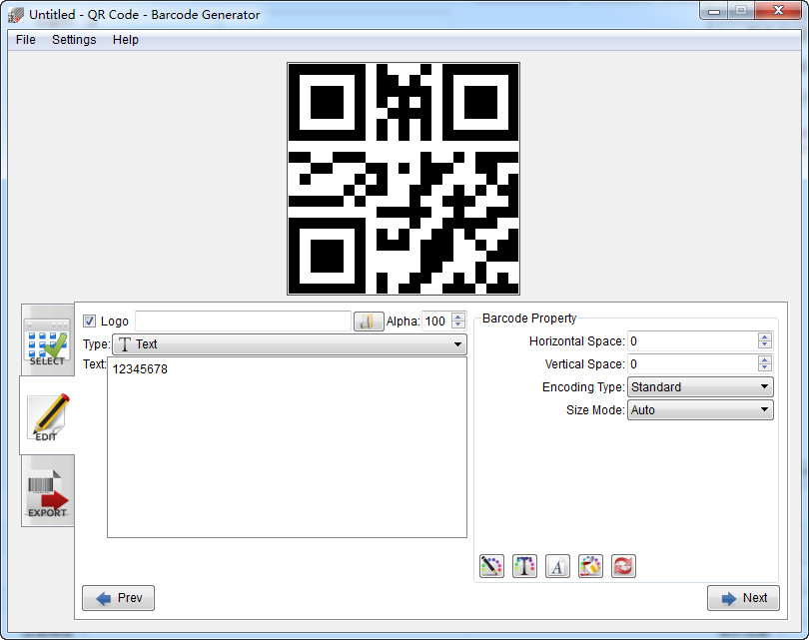Switch to the EXPORT step
Image resolution: width=809 pixels, height=640 pixels.
[x=47, y=490]
